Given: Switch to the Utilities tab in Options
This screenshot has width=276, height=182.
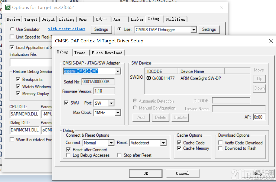Looking at the screenshot, I should pos(175,19).
